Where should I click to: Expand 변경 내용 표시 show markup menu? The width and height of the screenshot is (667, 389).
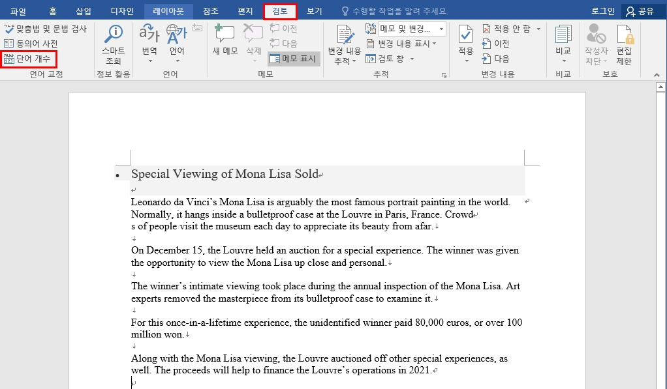(401, 43)
